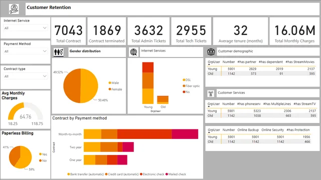Click the Avg Monthly Charges gauge
Screen dimensions: 321x180
(26, 111)
